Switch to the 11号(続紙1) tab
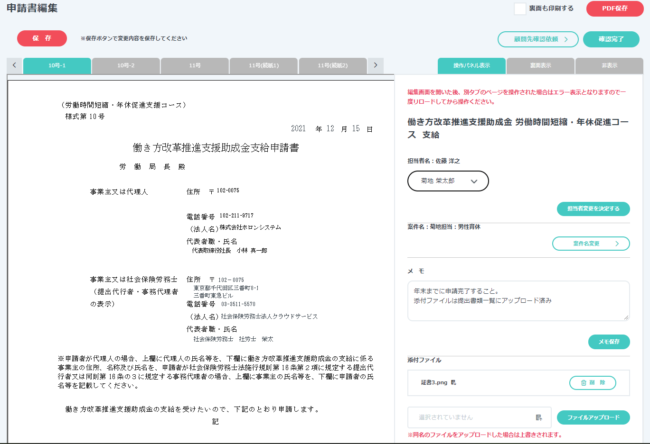 click(264, 65)
